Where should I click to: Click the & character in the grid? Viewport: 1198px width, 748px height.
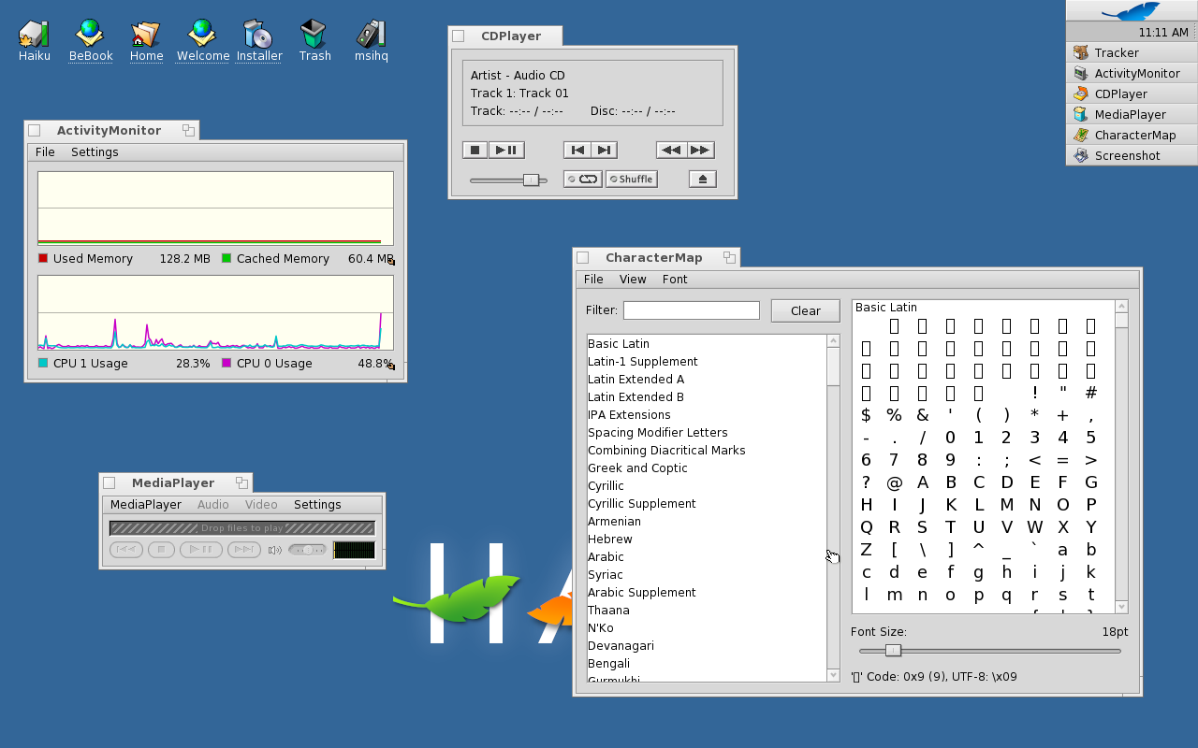coord(922,415)
